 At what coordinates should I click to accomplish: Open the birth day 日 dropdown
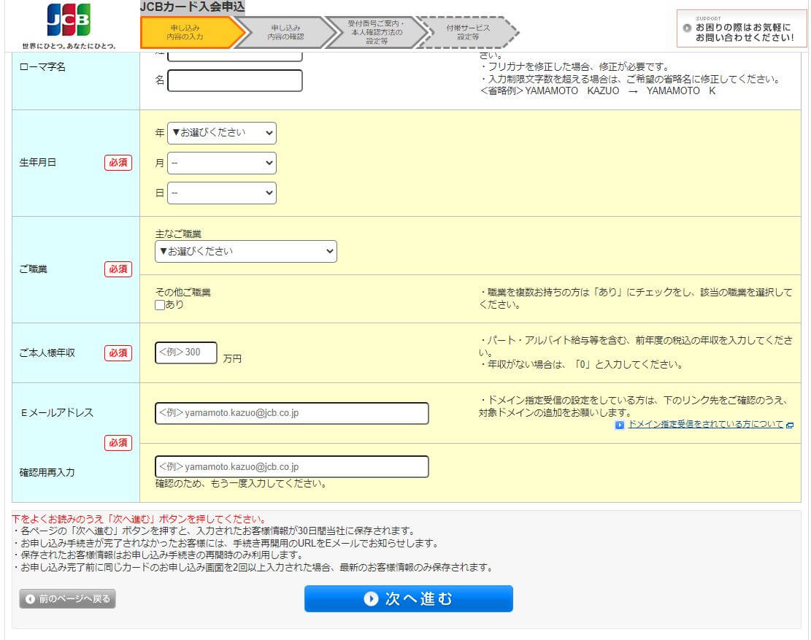coord(222,193)
